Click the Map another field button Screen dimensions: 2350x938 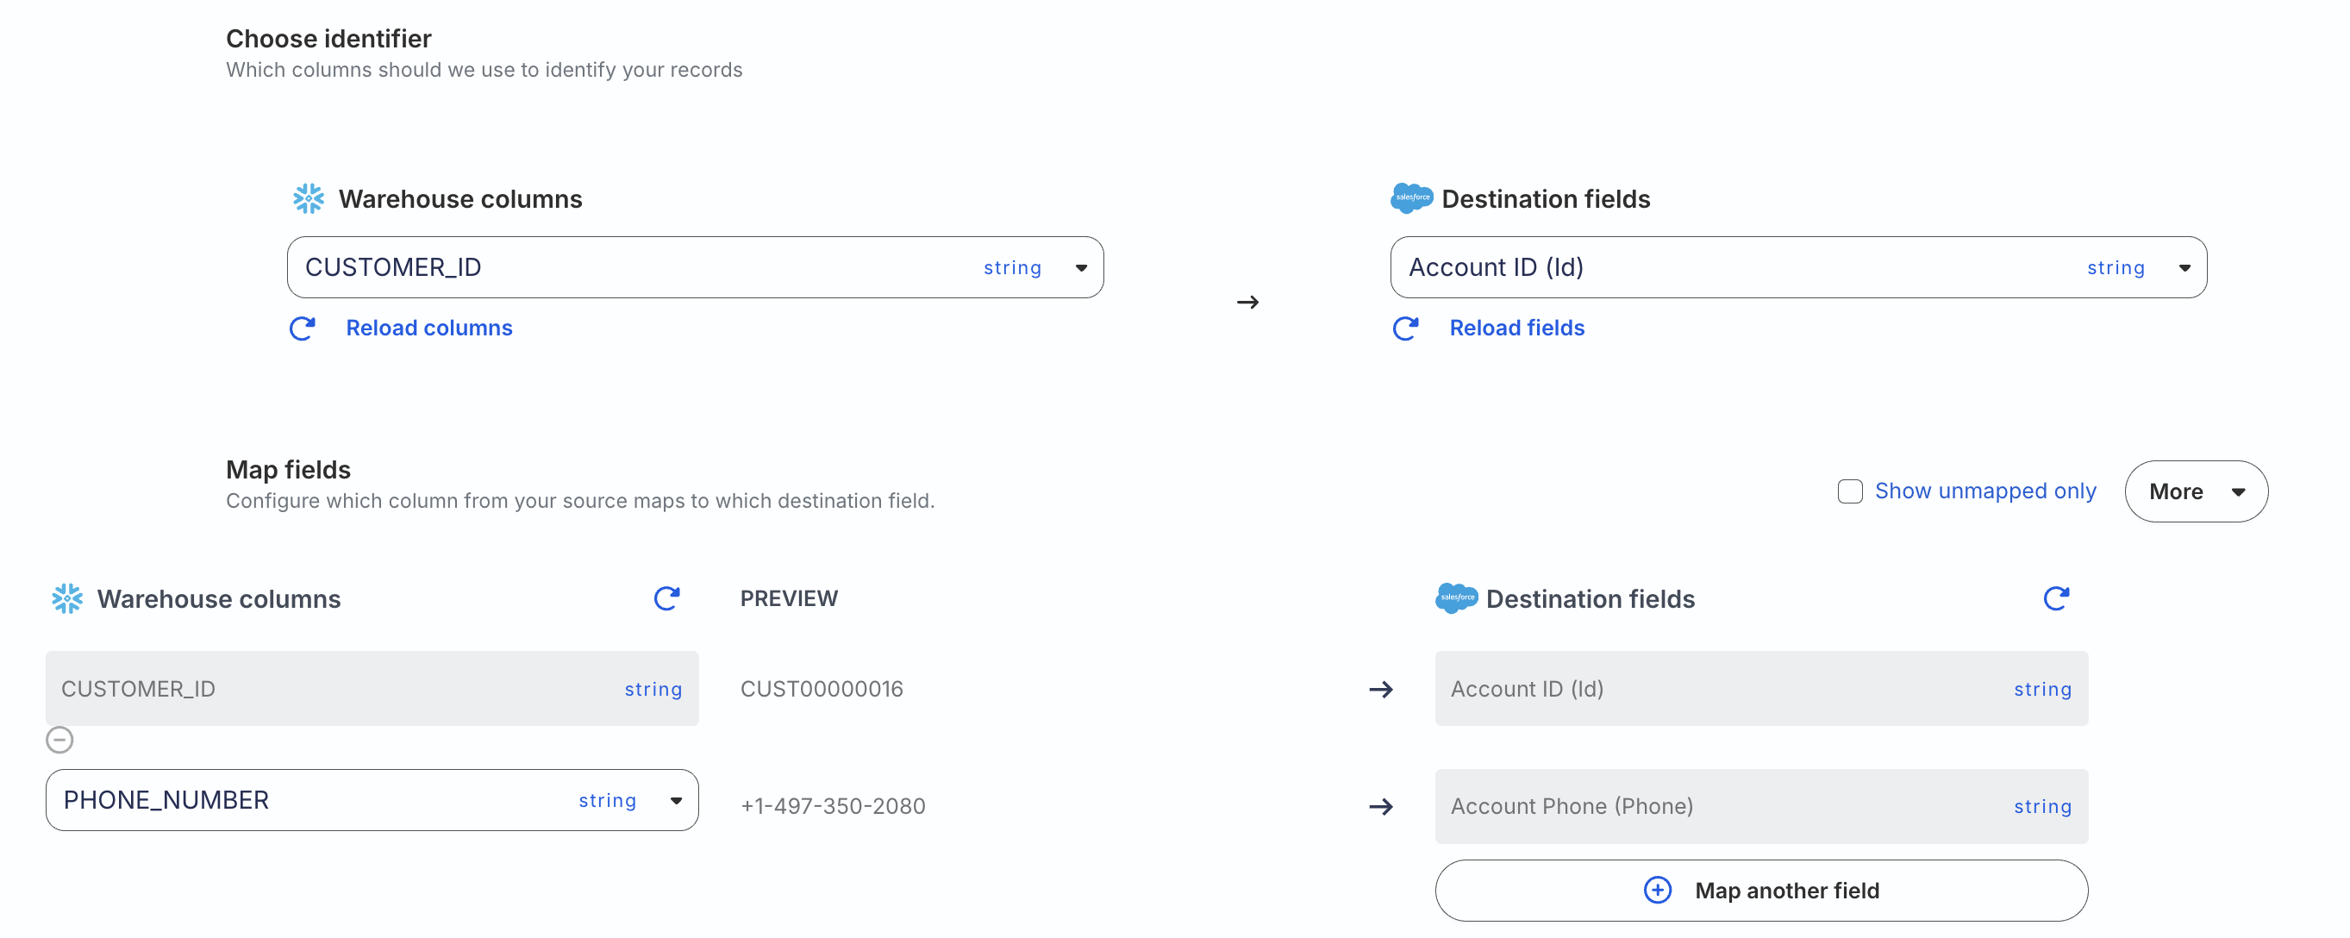(x=1760, y=891)
